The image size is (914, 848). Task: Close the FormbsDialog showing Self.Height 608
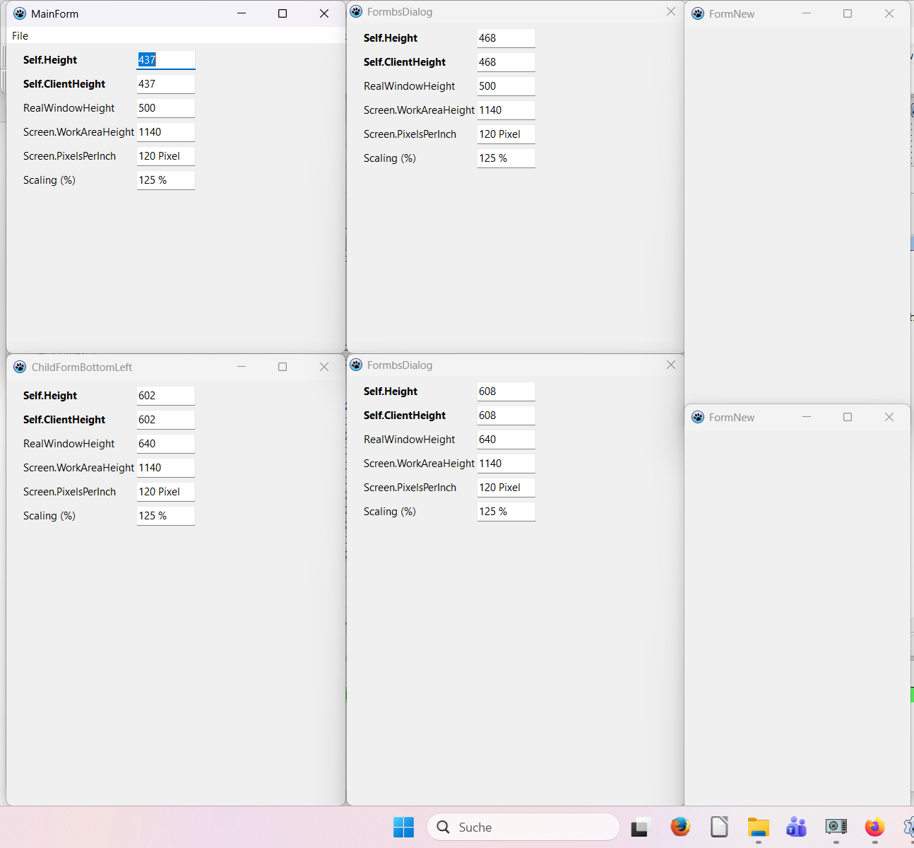tap(671, 365)
